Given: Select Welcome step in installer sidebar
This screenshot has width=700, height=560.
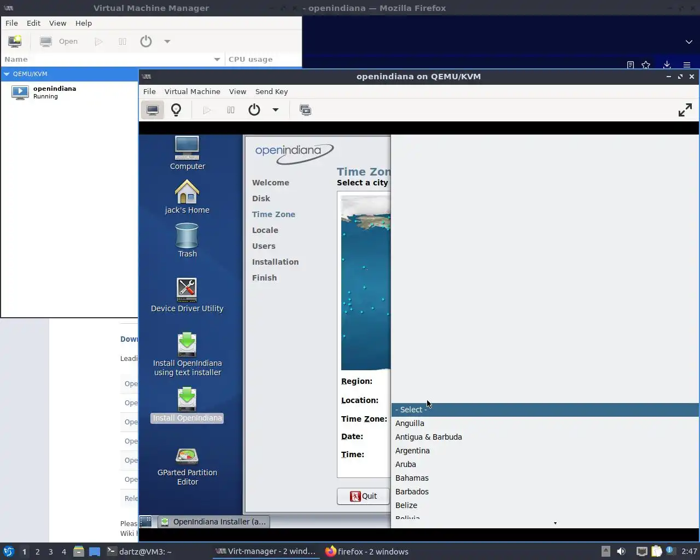Looking at the screenshot, I should click(x=271, y=183).
